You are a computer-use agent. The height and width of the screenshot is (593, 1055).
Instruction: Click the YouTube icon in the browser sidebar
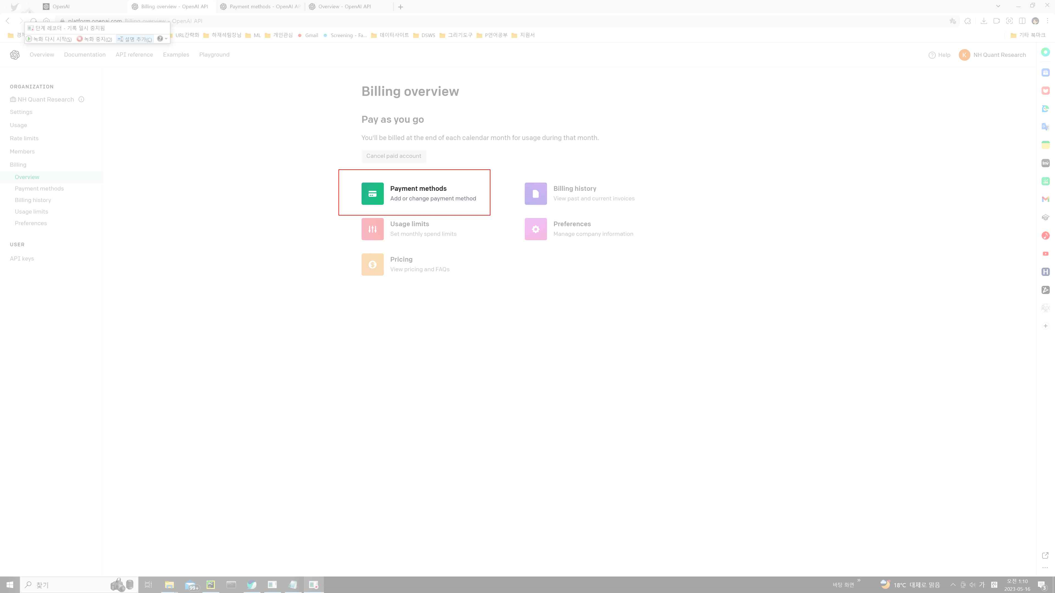(1046, 254)
